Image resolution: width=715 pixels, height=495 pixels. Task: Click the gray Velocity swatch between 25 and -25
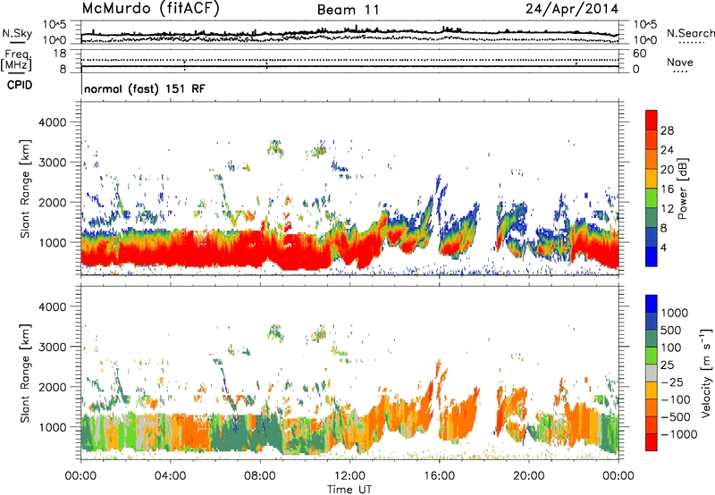[652, 373]
